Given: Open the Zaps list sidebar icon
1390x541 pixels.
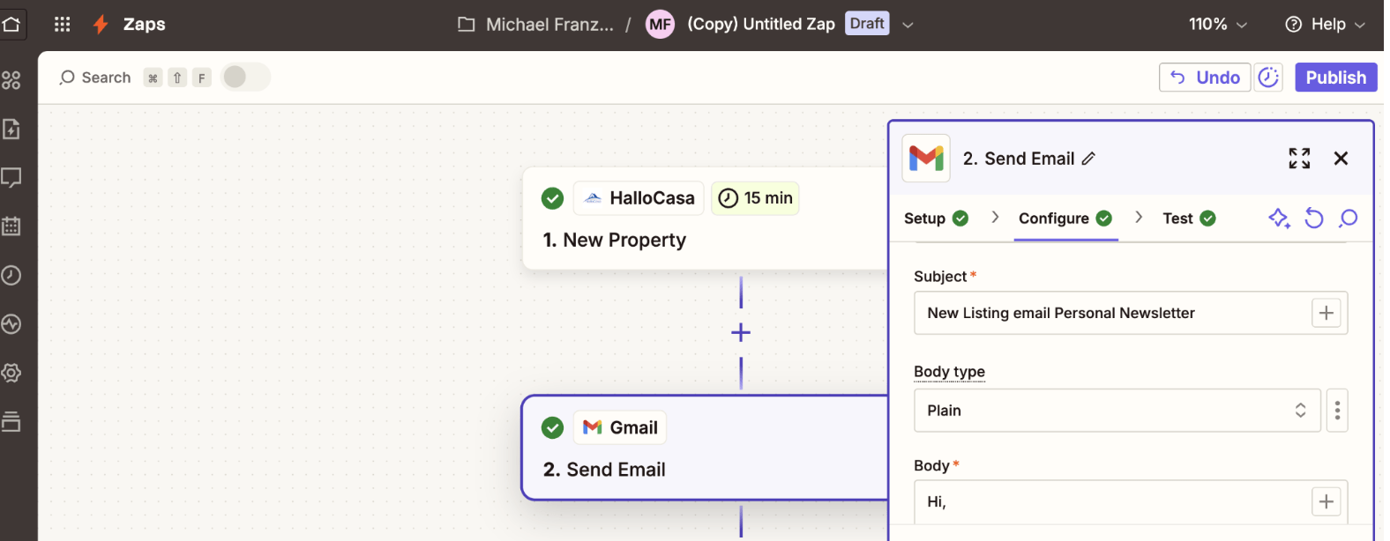Looking at the screenshot, I should click(x=11, y=80).
